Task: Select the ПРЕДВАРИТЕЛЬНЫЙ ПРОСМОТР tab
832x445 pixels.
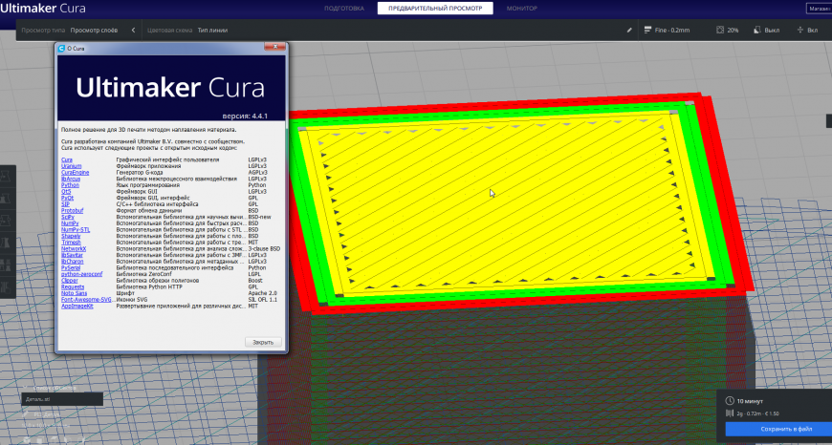Action: tap(435, 9)
